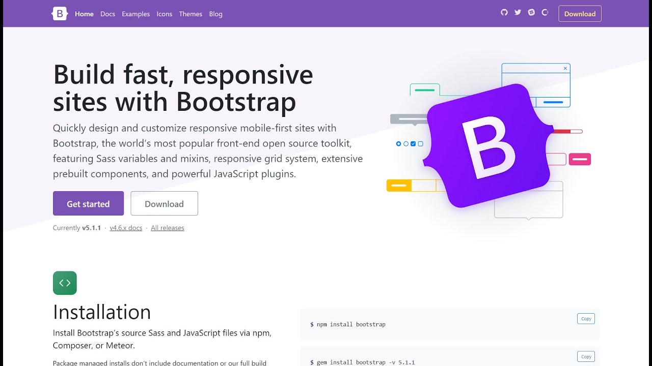Click the outlined Download button in hero
The height and width of the screenshot is (366, 652).
pos(164,203)
